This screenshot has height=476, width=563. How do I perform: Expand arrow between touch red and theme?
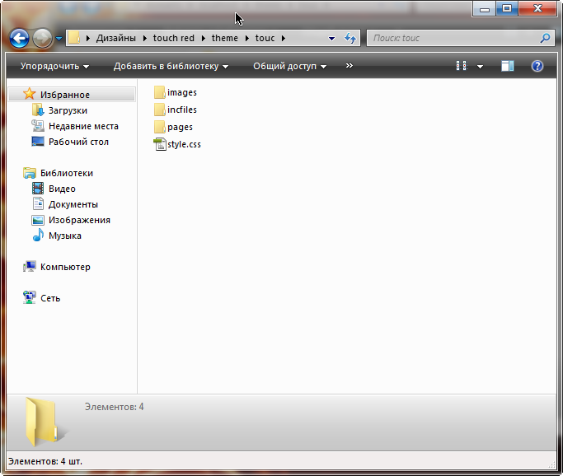(x=204, y=38)
